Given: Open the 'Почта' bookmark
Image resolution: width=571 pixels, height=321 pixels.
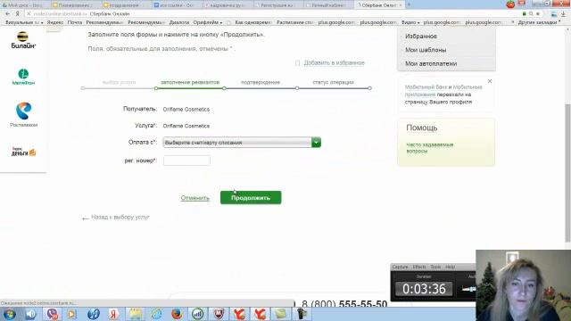Looking at the screenshot, I should 75,22.
